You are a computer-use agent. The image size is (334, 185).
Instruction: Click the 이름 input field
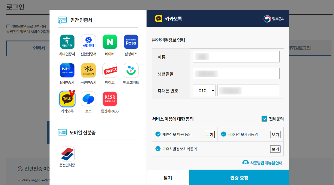coord(236,57)
